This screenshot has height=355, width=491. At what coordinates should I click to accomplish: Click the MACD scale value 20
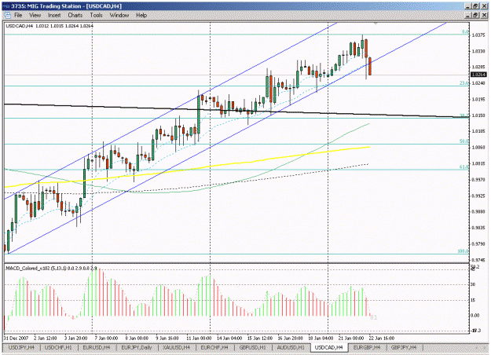tap(473, 284)
